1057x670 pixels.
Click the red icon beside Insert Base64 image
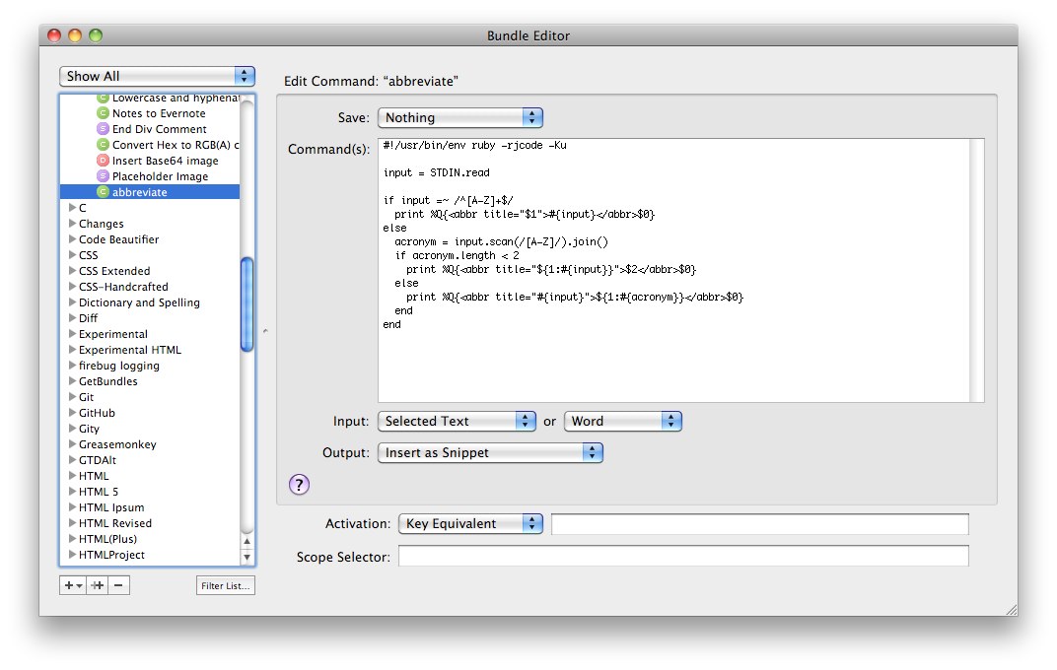tap(103, 161)
